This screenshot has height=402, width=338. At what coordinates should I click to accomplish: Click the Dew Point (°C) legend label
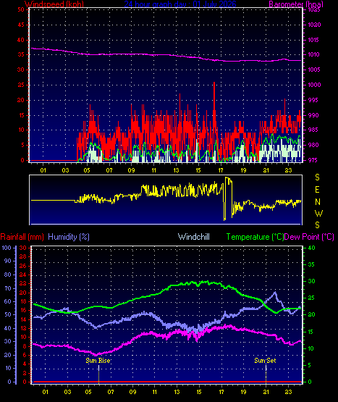[309, 237]
